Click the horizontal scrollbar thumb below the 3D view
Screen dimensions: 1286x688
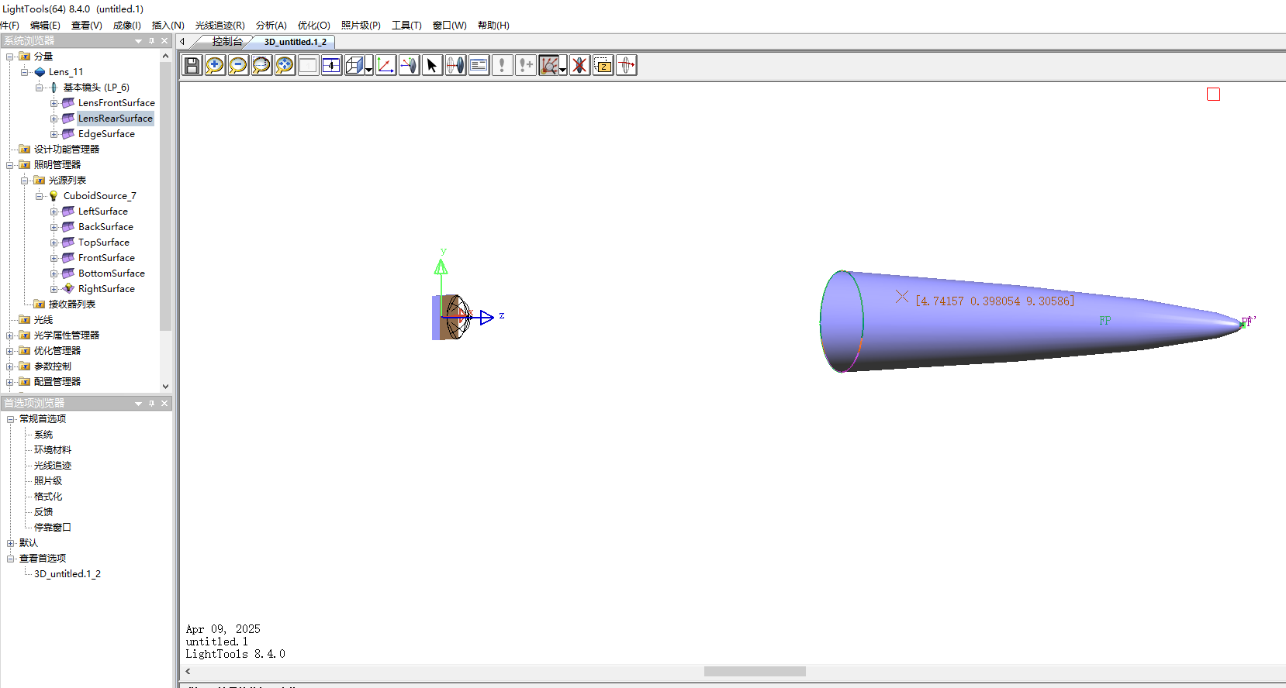(754, 672)
